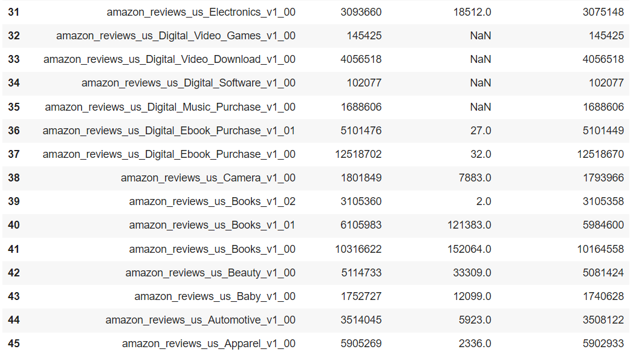Click amazon_reviews_us_Digital_Ebook_Purchase_v1_01
This screenshot has width=636, height=352.
169,131
